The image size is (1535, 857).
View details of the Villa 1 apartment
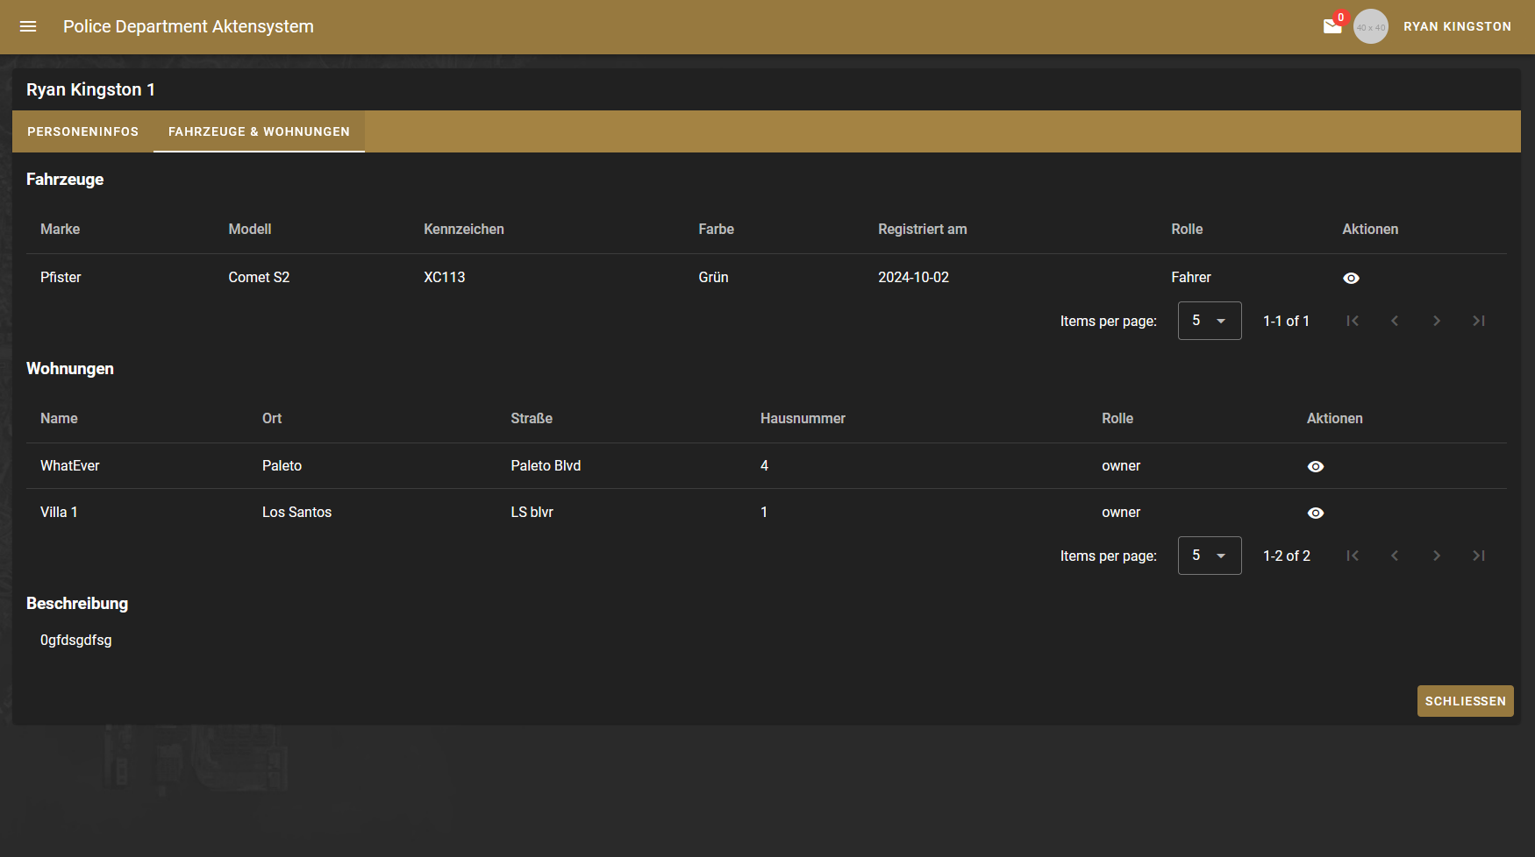coord(1315,513)
